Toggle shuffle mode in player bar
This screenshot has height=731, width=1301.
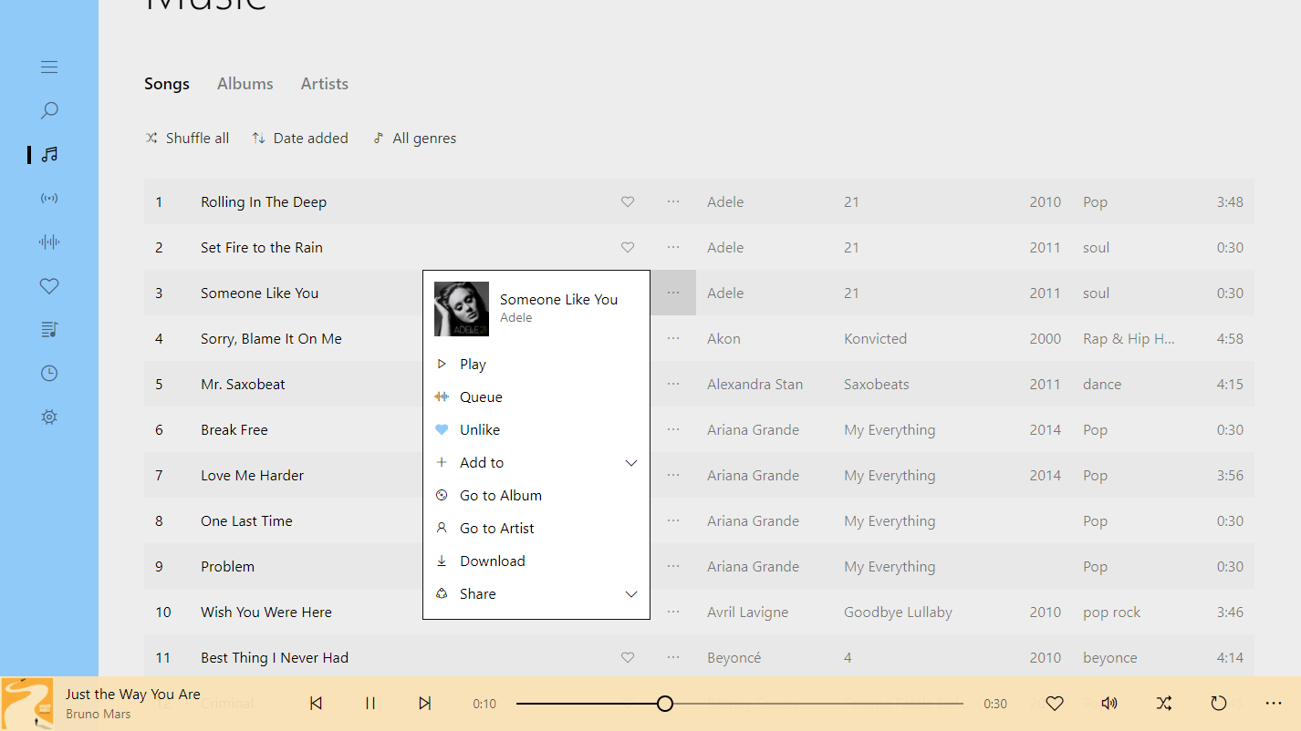click(x=1164, y=703)
